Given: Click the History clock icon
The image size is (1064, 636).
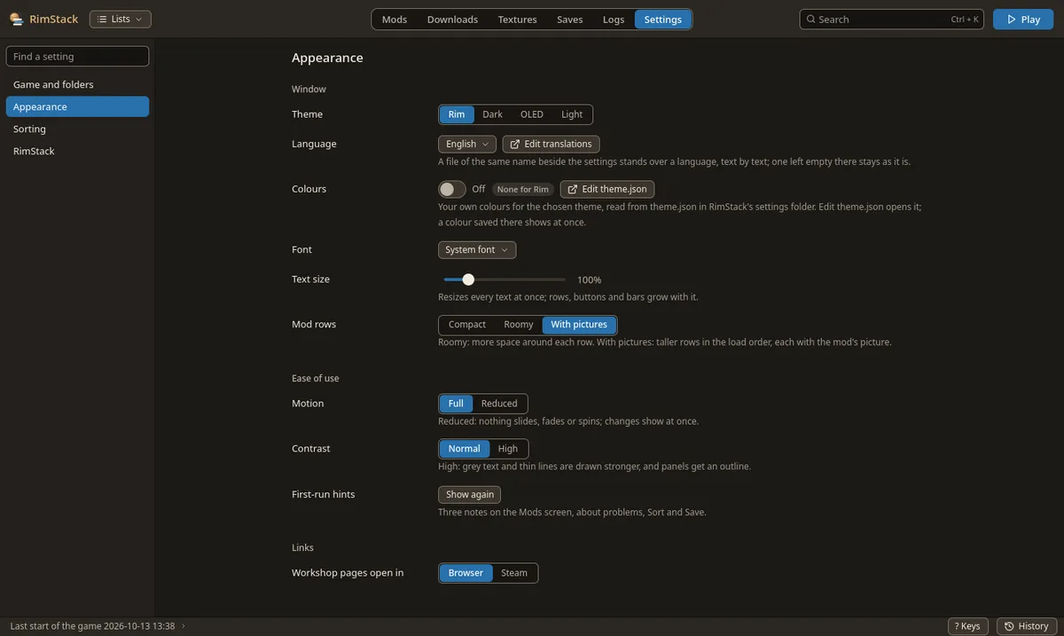Looking at the screenshot, I should point(1009,626).
